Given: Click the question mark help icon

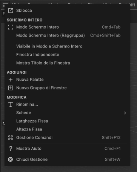Looking at the screenshot, I should (11, 149).
